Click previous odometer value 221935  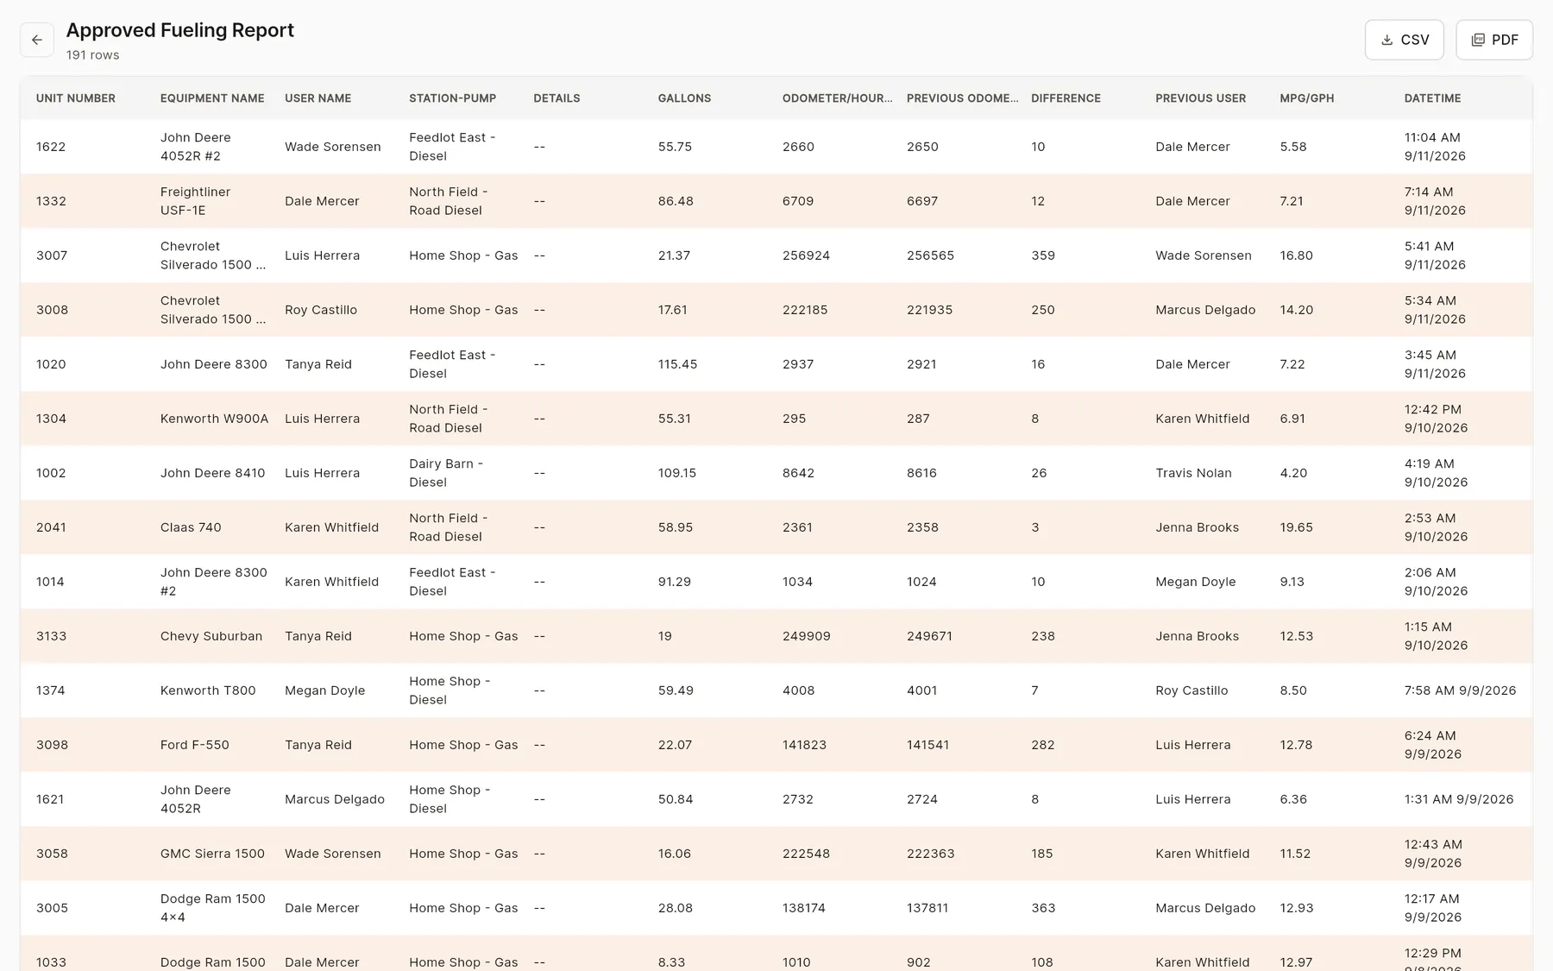point(930,310)
